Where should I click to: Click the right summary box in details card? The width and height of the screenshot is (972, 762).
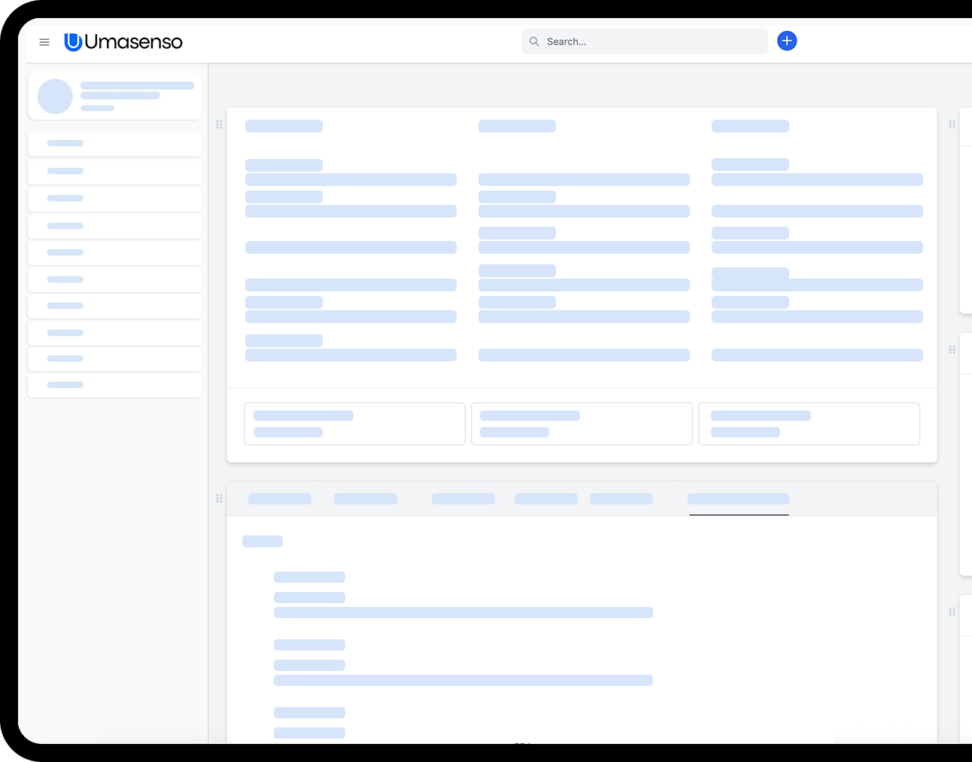coord(809,424)
